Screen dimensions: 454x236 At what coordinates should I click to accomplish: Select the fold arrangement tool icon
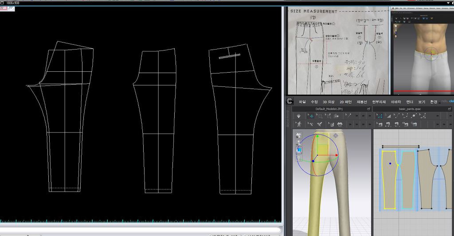click(x=336, y=116)
